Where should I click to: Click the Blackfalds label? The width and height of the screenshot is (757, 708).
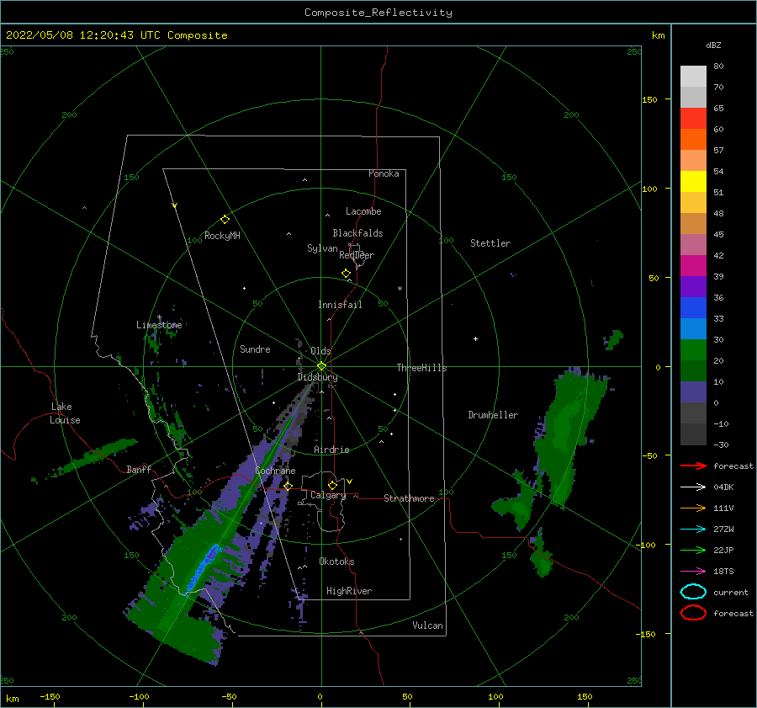[x=357, y=233]
